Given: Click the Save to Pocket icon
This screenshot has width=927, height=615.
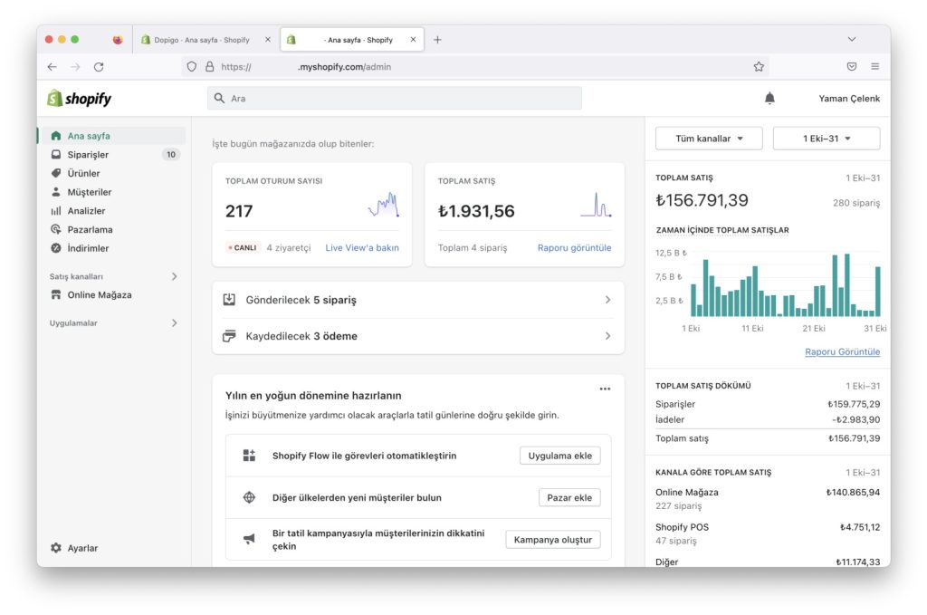Looking at the screenshot, I should point(851,66).
